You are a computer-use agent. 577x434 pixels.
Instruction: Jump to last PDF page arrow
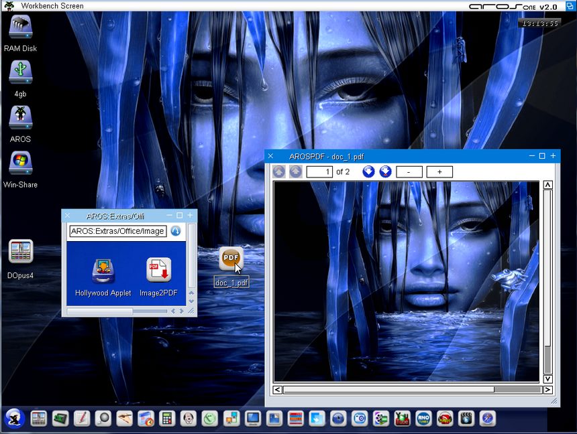385,171
